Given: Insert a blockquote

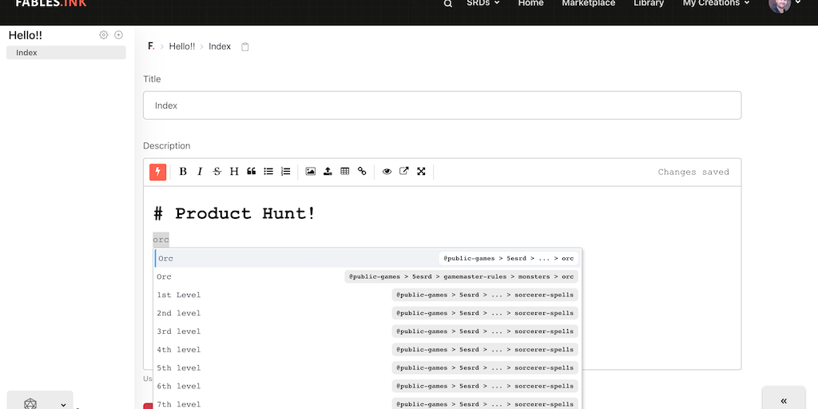Looking at the screenshot, I should coord(252,172).
